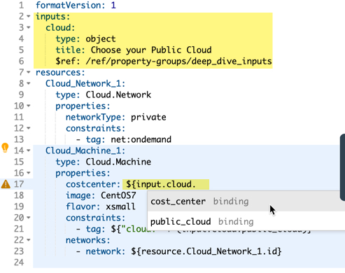This screenshot has height=273, width=345.
Task: Click the dark panel handle at right edge
Action: [342, 167]
